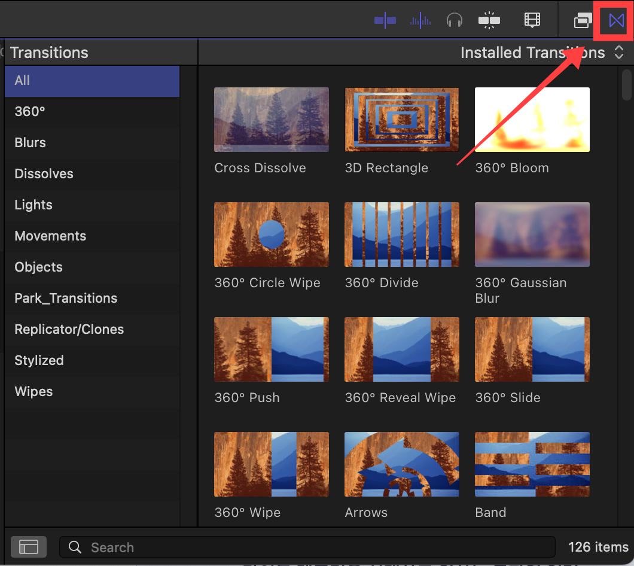Click the 360° Reveal Wipe label

tap(400, 398)
